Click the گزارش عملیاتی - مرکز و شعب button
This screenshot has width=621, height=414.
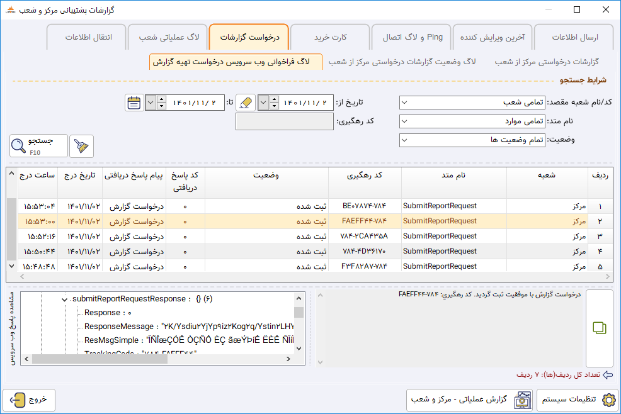click(x=470, y=400)
